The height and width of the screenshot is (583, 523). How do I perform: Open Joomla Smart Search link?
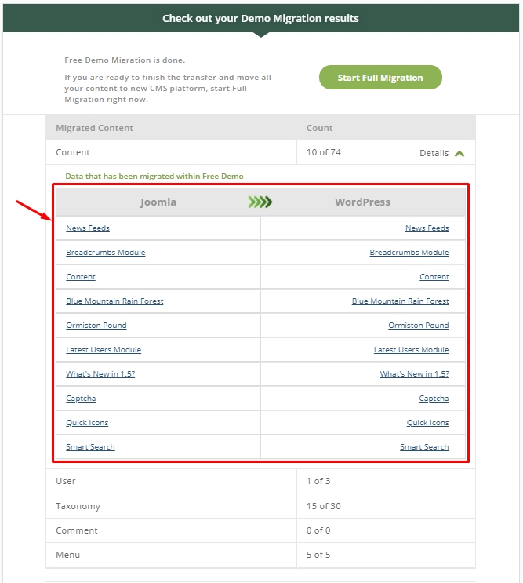pyautogui.click(x=91, y=447)
